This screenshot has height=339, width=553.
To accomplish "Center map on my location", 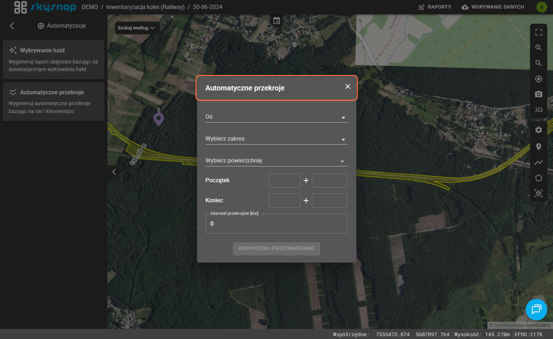I will point(538,79).
